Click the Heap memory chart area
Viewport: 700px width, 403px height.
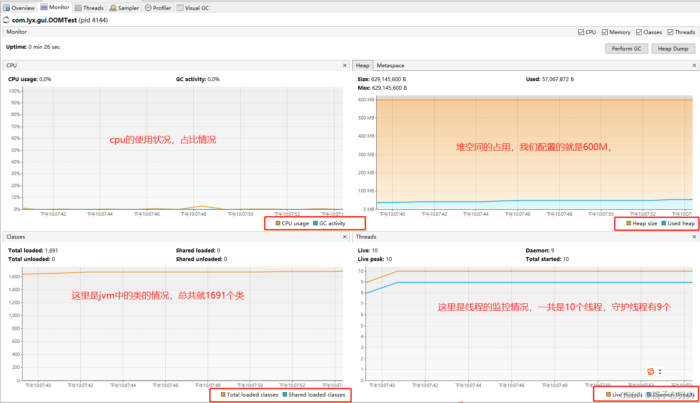coord(534,152)
